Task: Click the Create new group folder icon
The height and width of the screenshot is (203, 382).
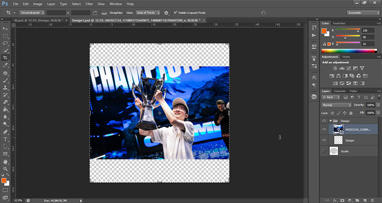Action: (358, 200)
